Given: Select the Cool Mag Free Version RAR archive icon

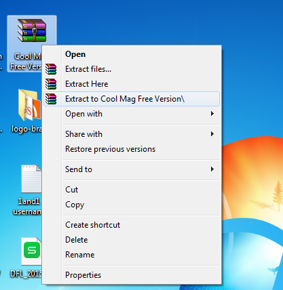Looking at the screenshot, I should (x=32, y=30).
